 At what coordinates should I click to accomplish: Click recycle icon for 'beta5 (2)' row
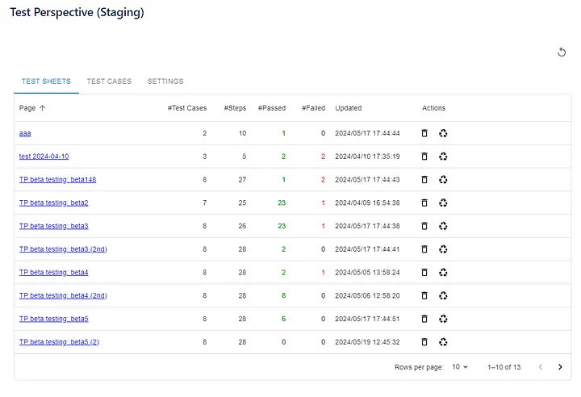(443, 342)
